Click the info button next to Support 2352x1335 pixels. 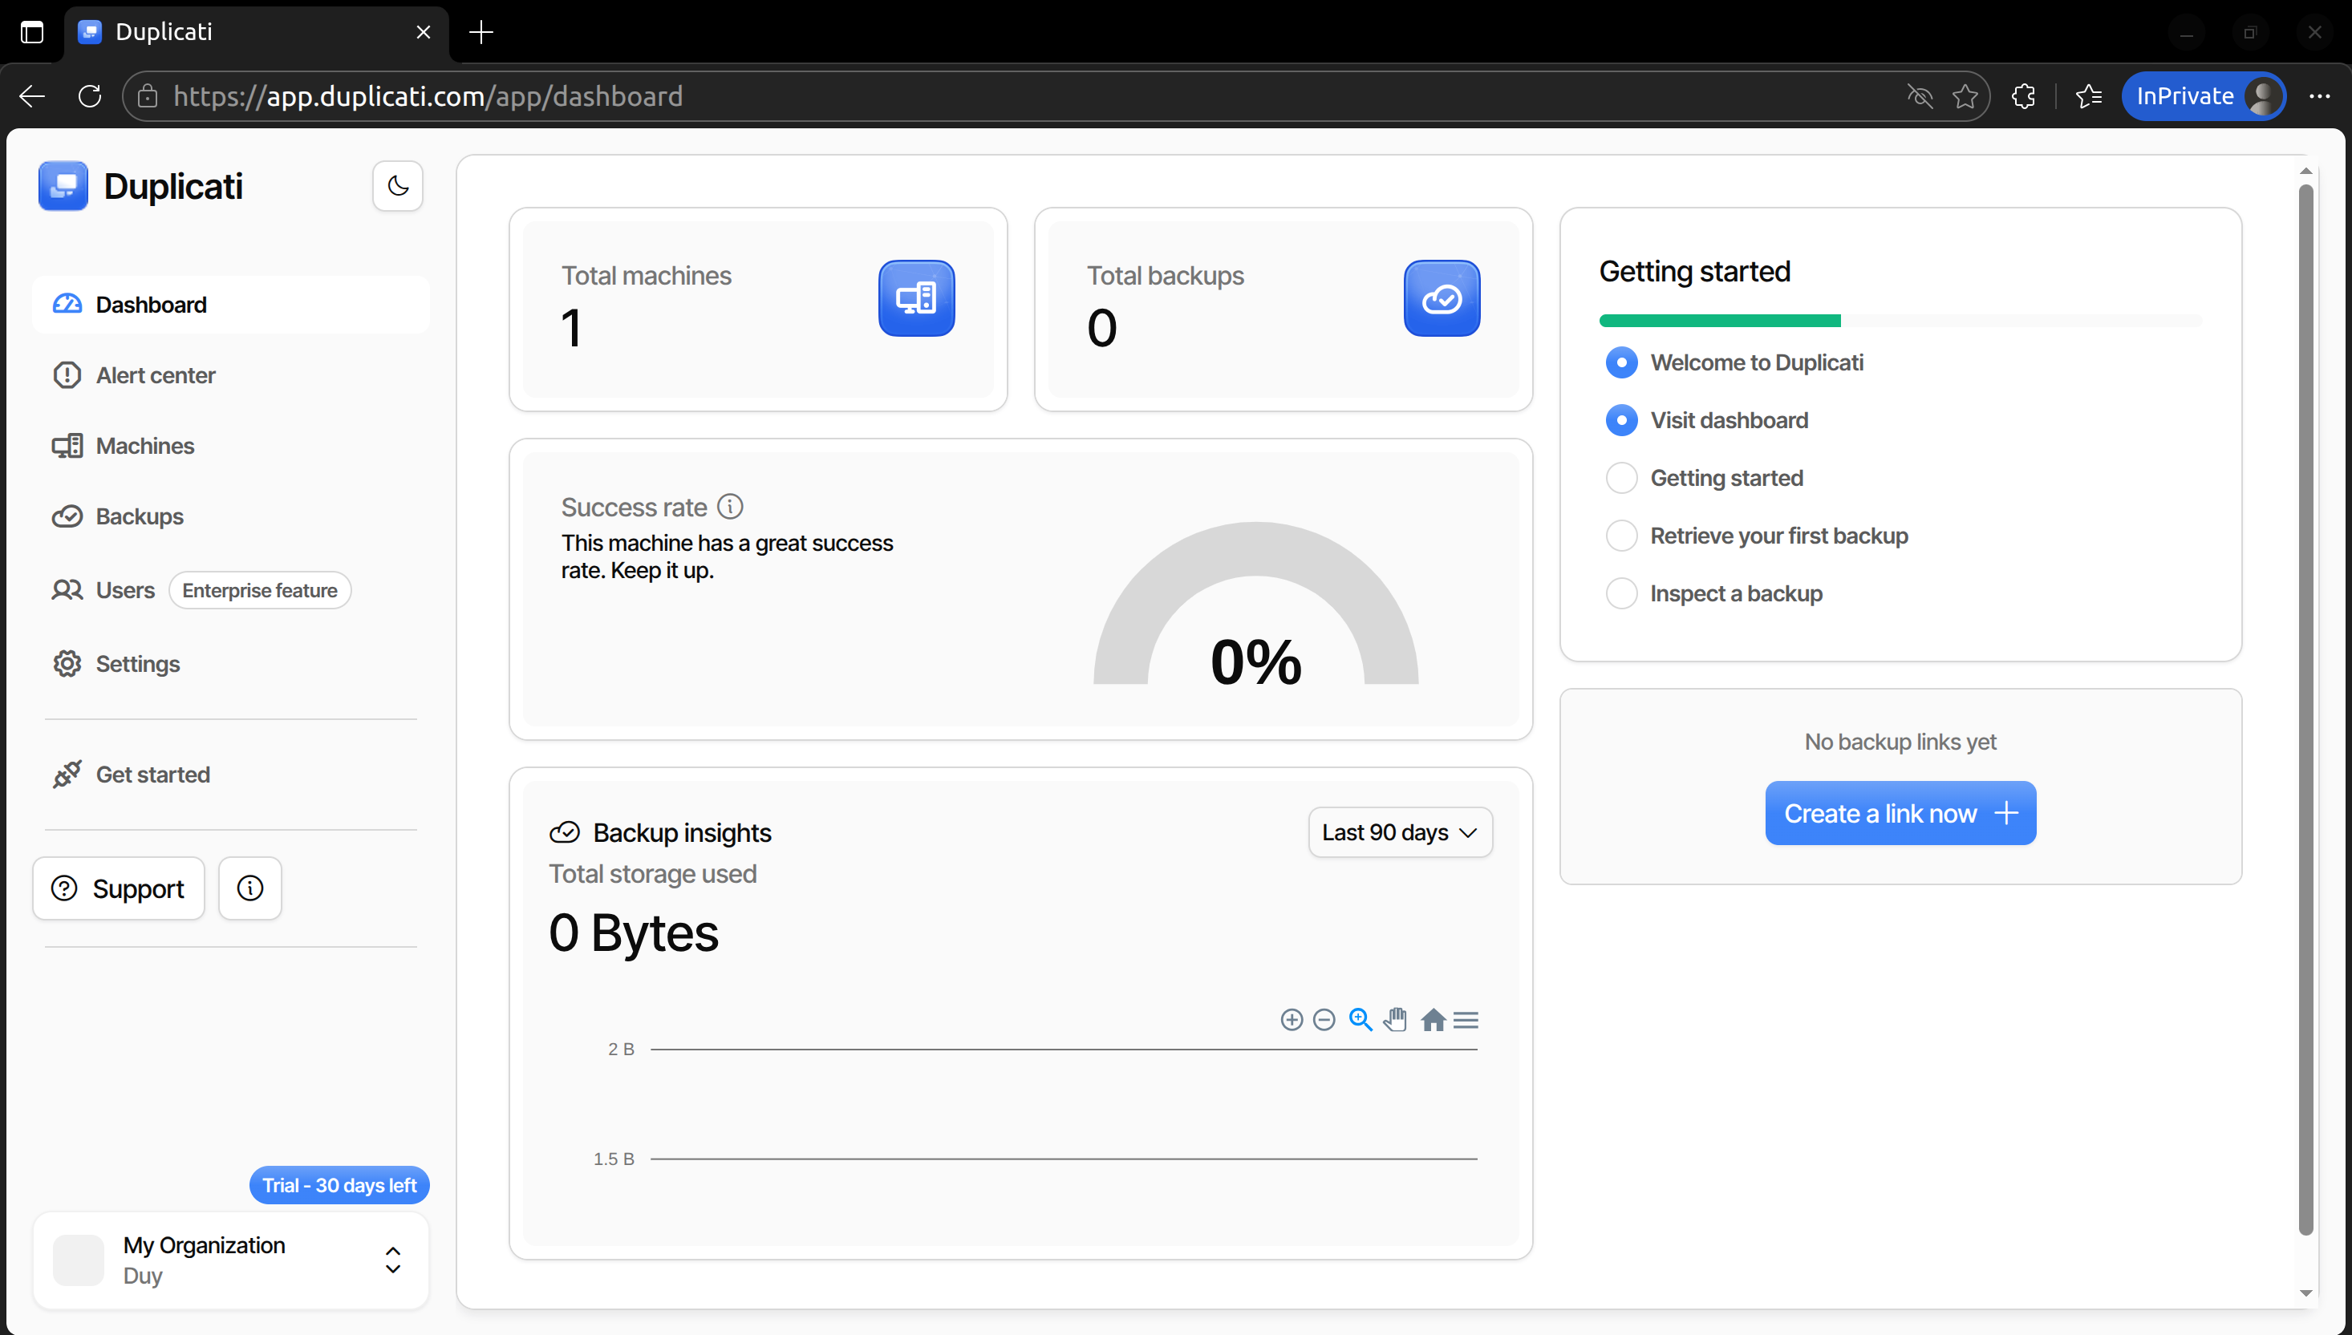pos(249,888)
